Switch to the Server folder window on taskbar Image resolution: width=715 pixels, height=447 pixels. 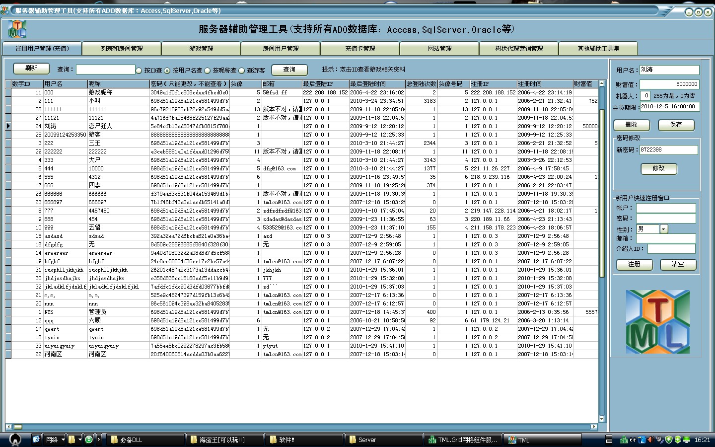point(383,440)
